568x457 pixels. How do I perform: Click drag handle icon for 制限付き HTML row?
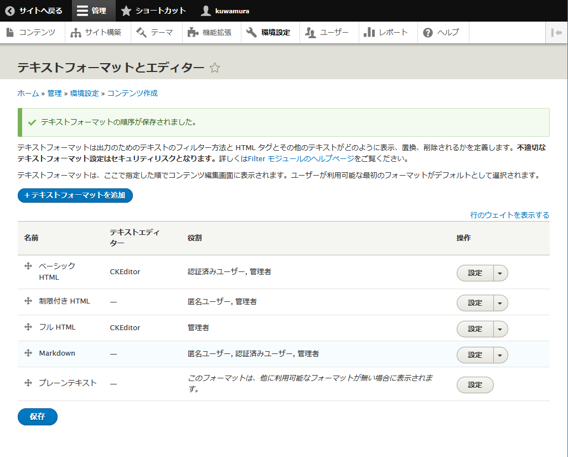click(28, 301)
